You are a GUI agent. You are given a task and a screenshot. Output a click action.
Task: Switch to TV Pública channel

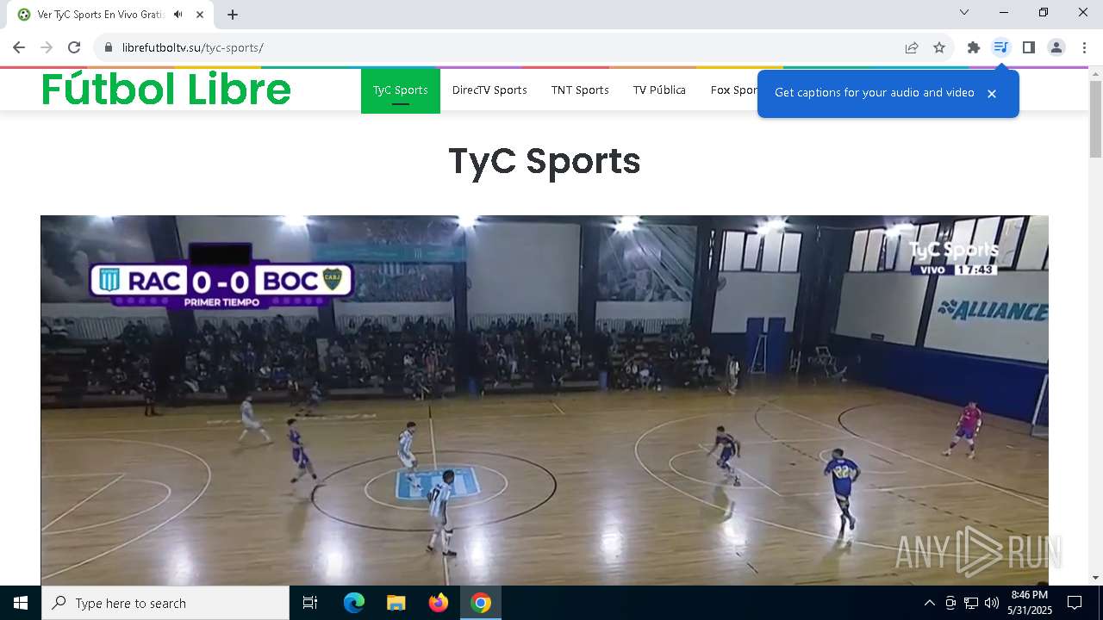pos(659,90)
